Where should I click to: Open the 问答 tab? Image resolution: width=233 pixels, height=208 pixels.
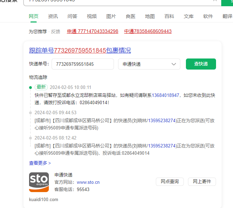point(72,16)
